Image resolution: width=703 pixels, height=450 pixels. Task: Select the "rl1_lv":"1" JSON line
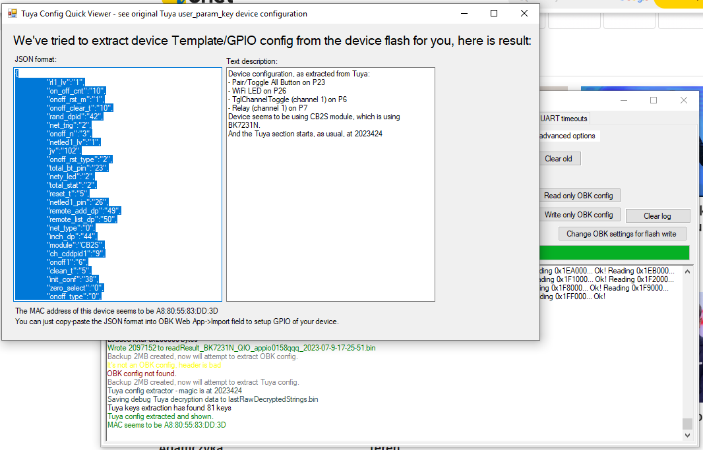coord(66,82)
